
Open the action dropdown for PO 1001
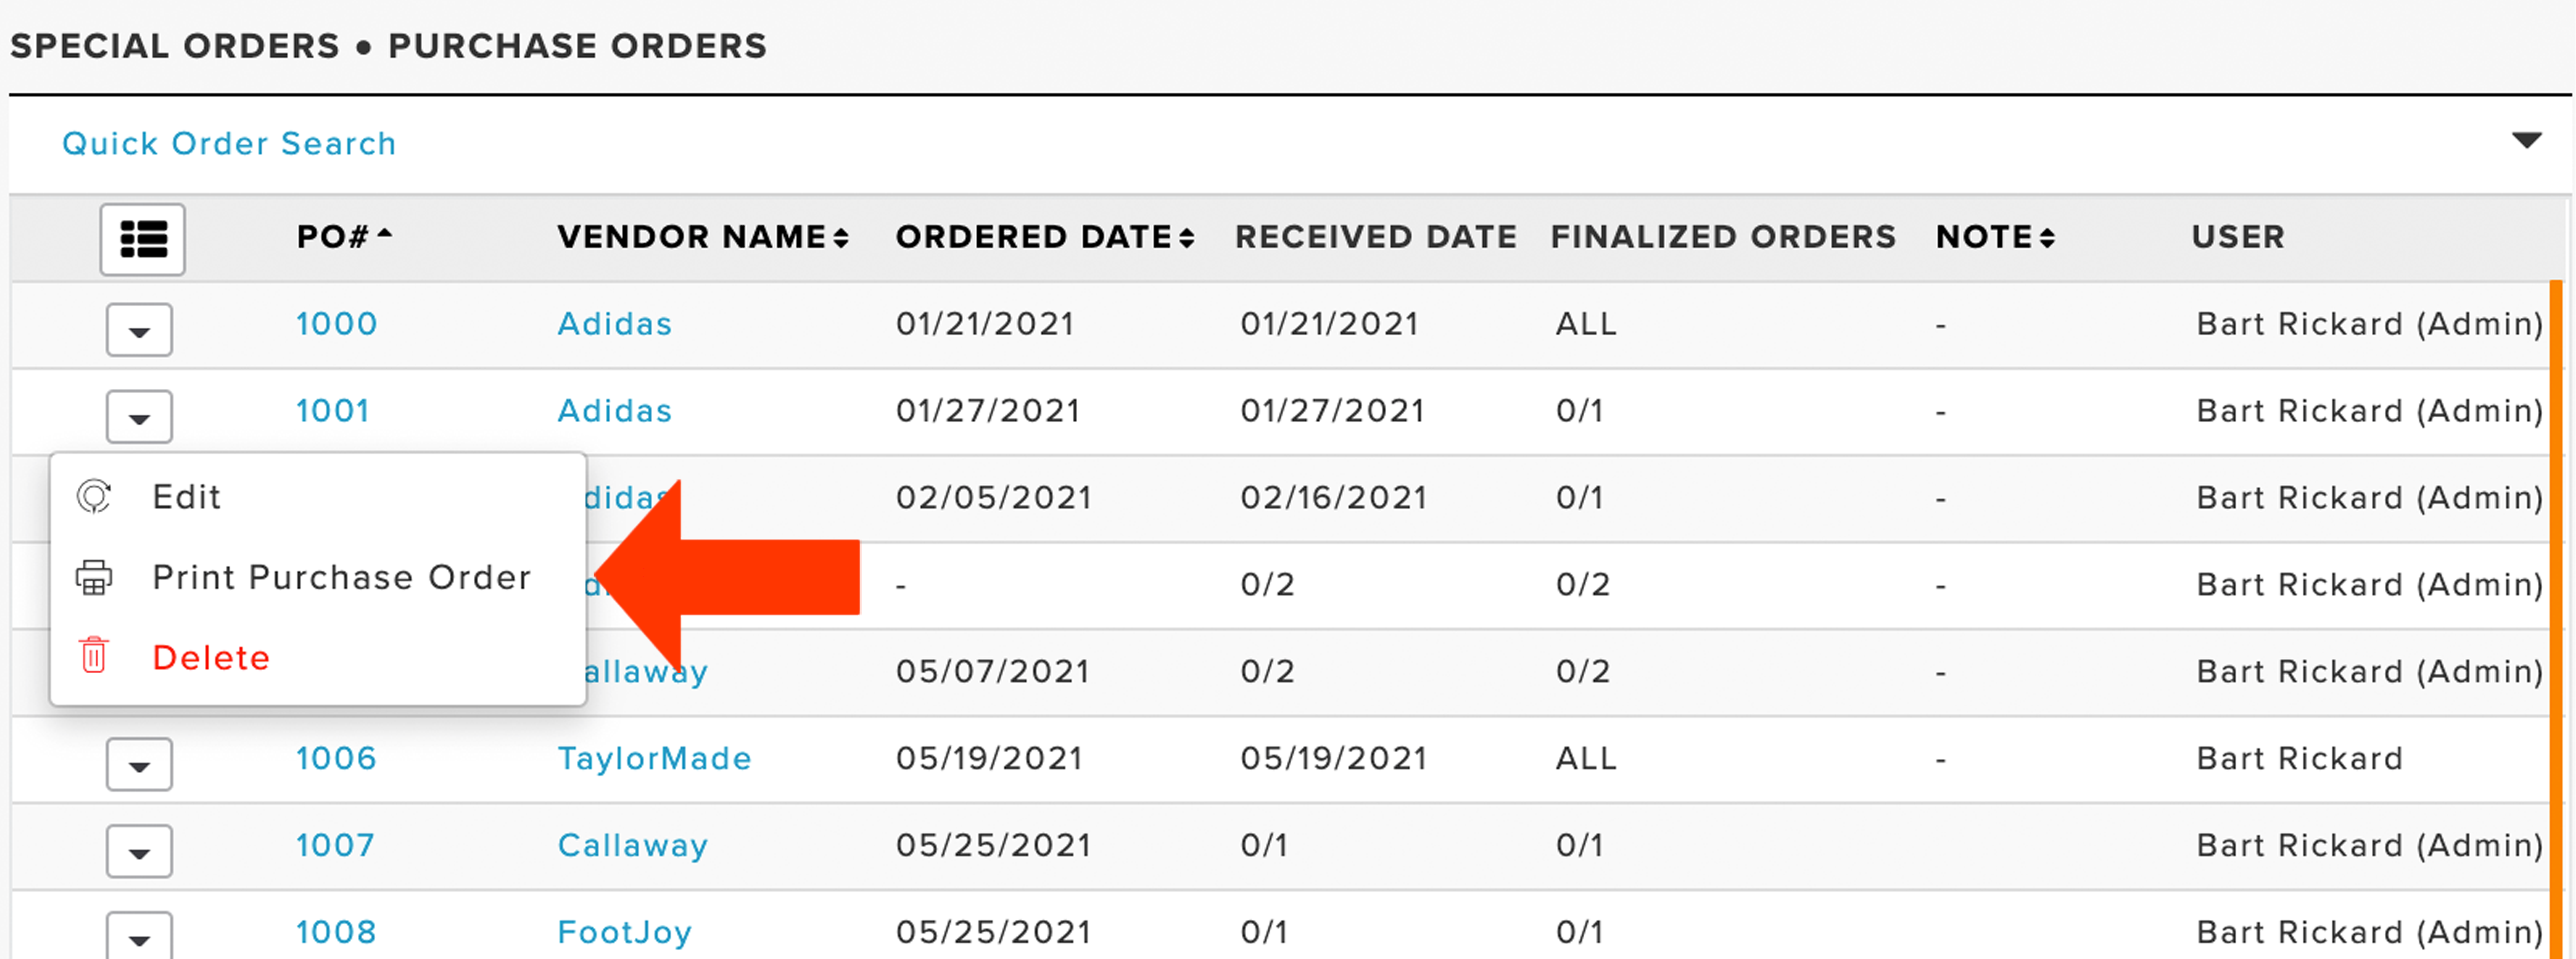click(x=139, y=416)
